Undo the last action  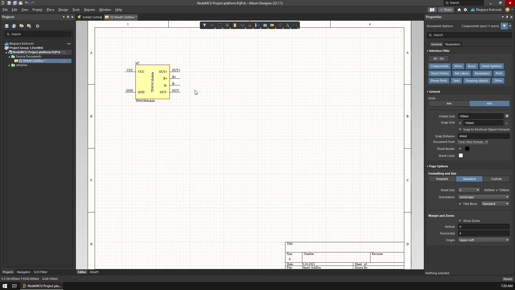27,3
